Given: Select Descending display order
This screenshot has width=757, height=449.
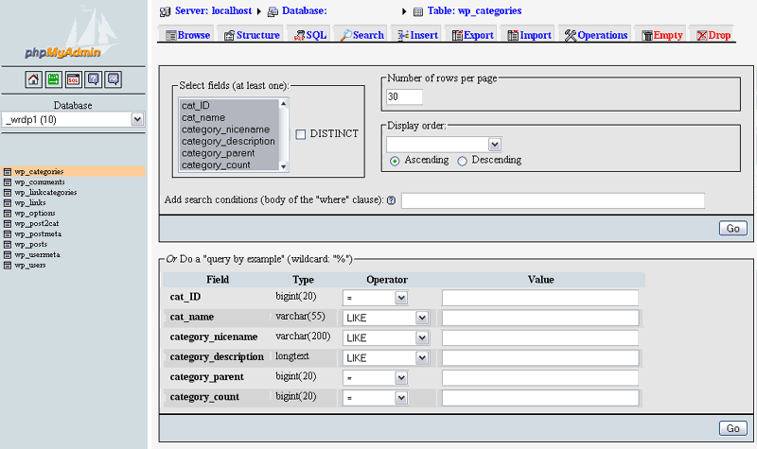Looking at the screenshot, I should coord(462,161).
